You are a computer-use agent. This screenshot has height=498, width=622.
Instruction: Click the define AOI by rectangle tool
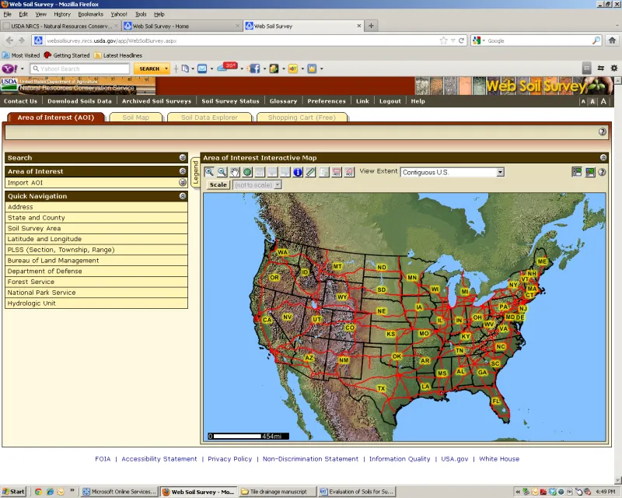tap(336, 172)
